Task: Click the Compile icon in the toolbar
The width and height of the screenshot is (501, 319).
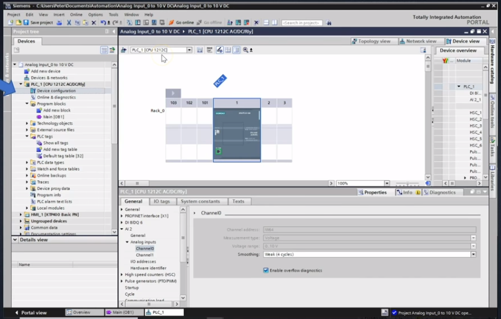Action: click(x=129, y=23)
